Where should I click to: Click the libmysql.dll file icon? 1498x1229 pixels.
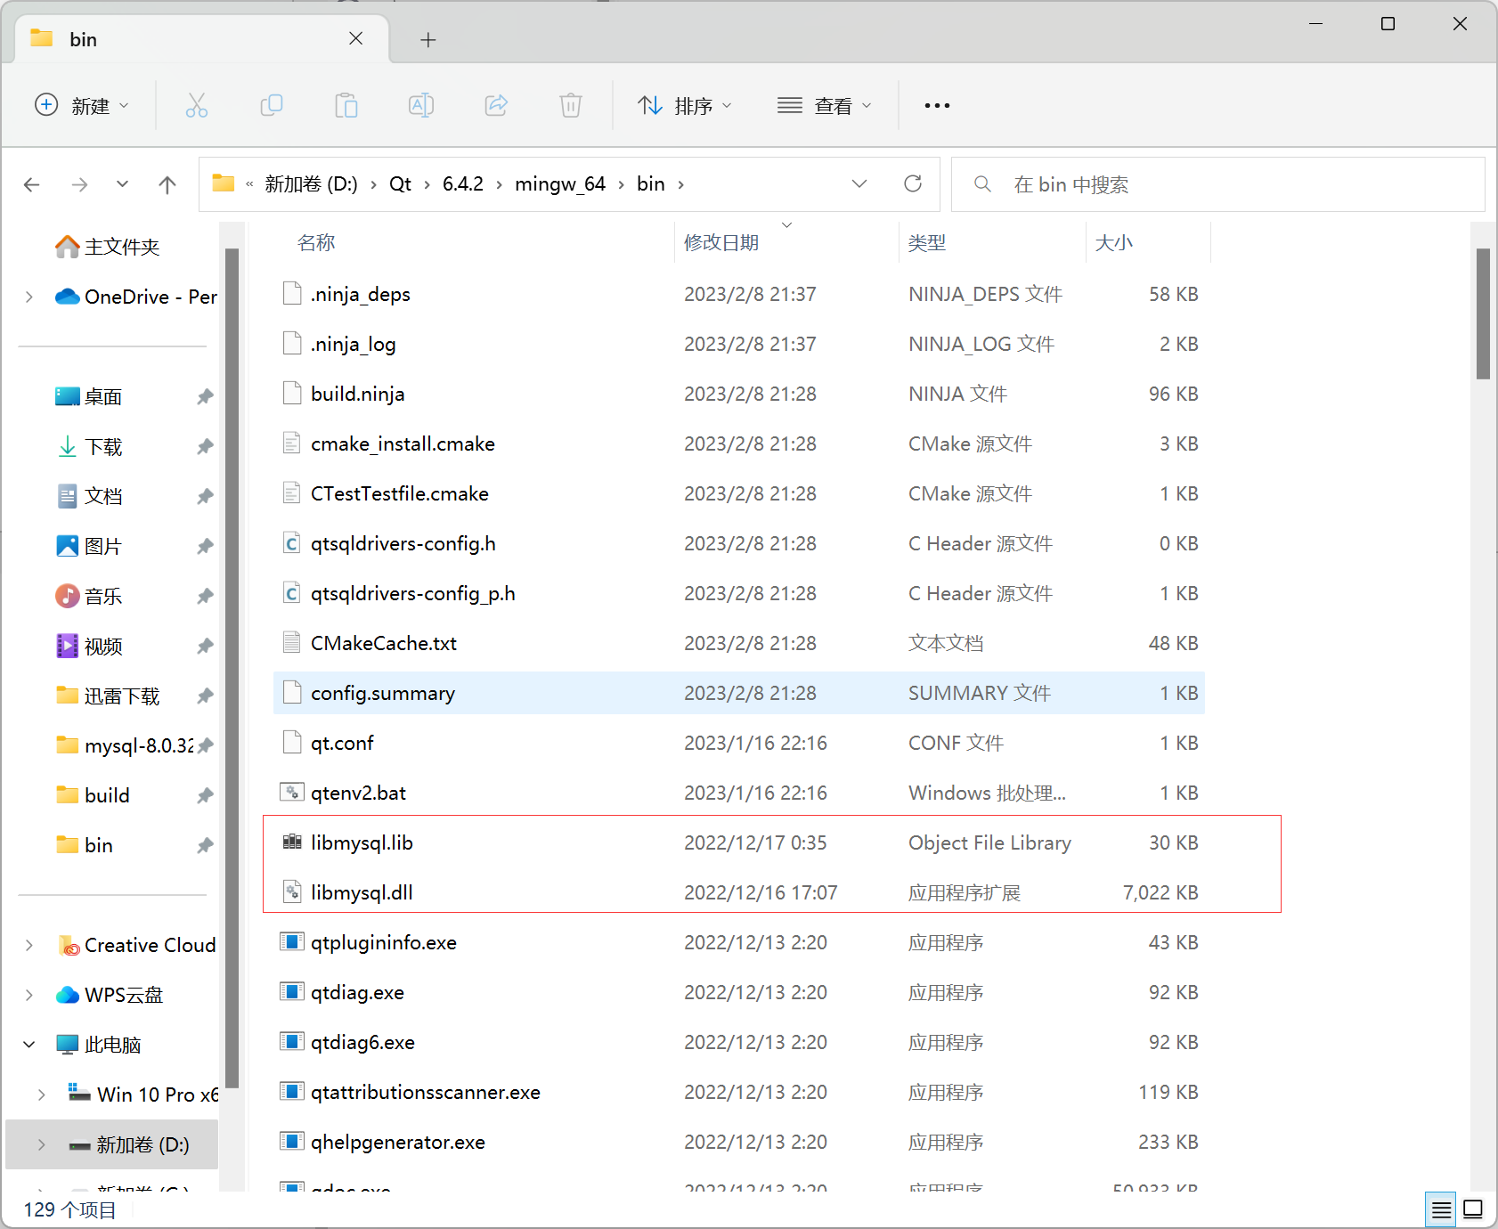pyautogui.click(x=291, y=891)
